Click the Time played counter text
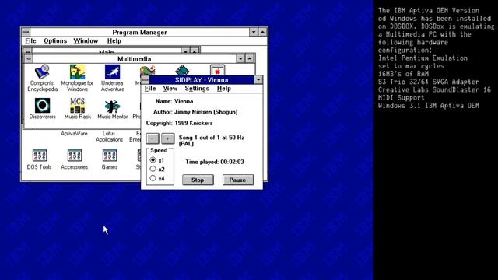Image resolution: width=498 pixels, height=280 pixels. point(215,162)
